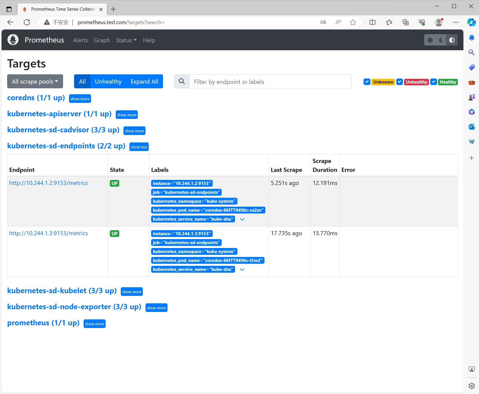Open browser essentials heart icon

[422, 22]
